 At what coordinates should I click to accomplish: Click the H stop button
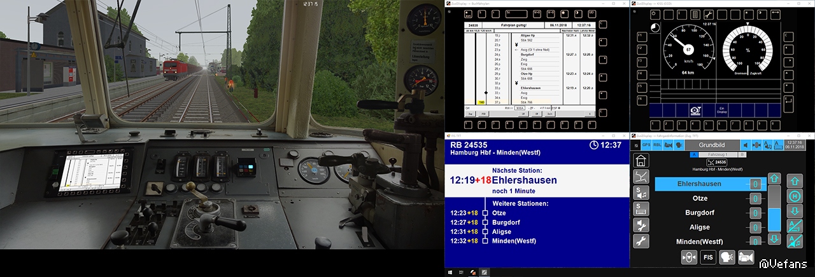tap(795, 196)
